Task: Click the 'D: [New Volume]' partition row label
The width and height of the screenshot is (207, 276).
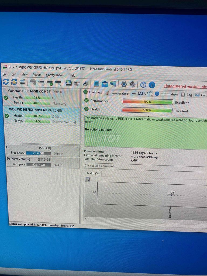Action: point(18,159)
